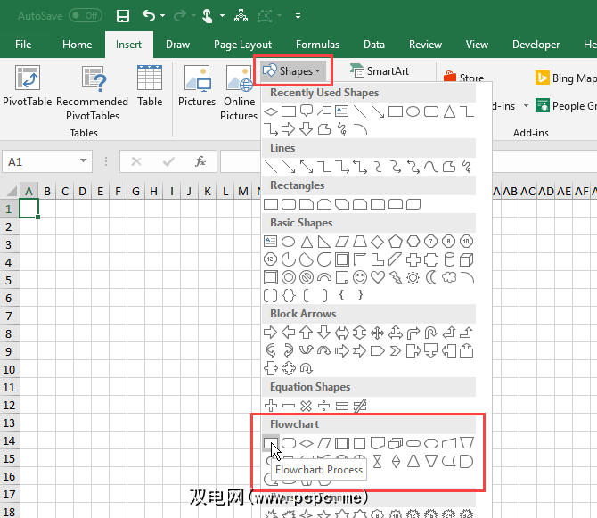
Task: Choose the Moon shape in Basic Shapes
Action: pyautogui.click(x=430, y=277)
